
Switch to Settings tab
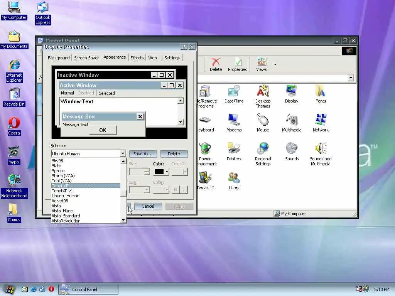(172, 58)
